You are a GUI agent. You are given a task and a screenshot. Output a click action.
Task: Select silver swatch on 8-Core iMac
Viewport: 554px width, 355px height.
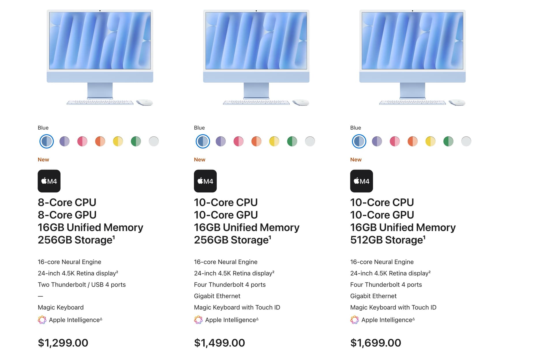pyautogui.click(x=154, y=141)
